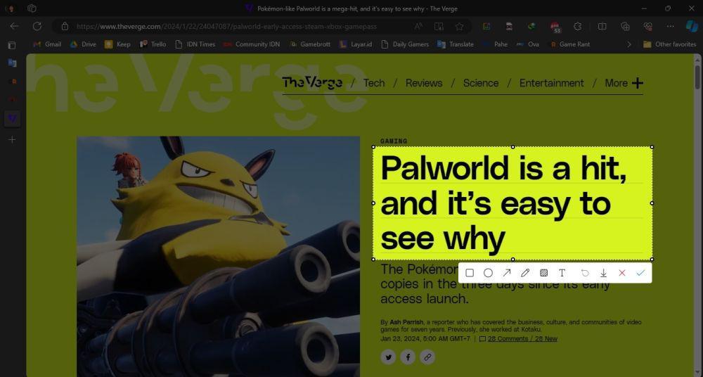Screen dimensions: 703x377
Task: Click the Palworld hero image
Action: point(219,256)
